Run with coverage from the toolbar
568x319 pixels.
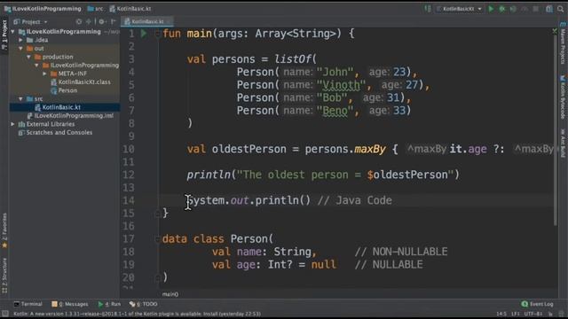click(513, 9)
